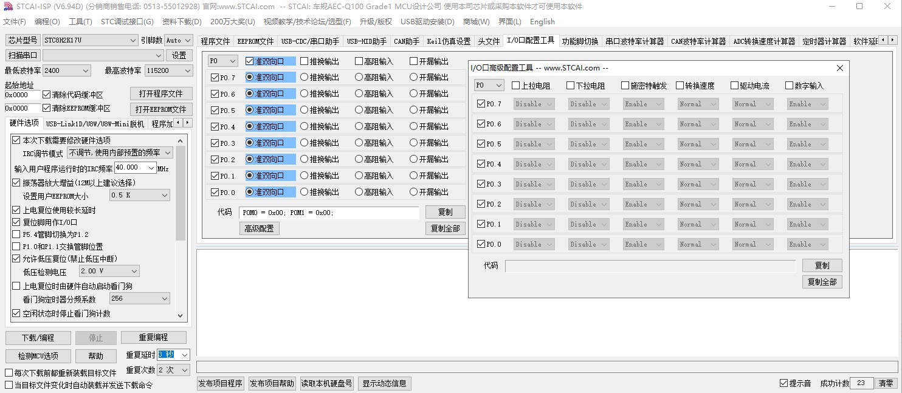Expand the 最低波特率 2400 dropdown

point(84,70)
